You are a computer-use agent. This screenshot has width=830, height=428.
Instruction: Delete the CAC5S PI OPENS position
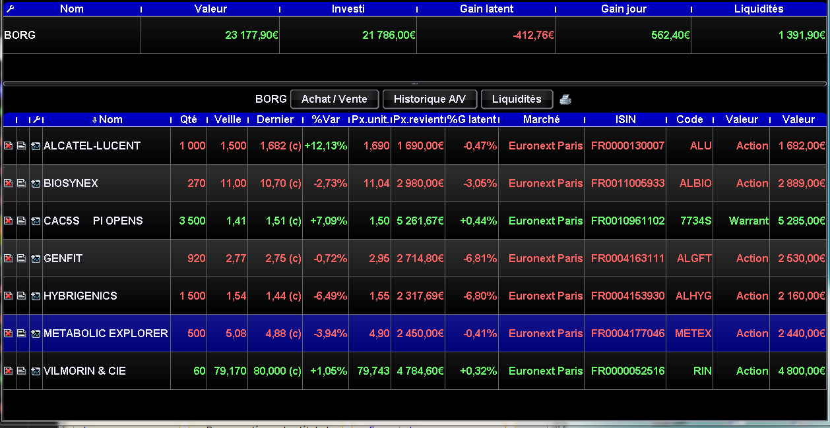[x=9, y=221]
